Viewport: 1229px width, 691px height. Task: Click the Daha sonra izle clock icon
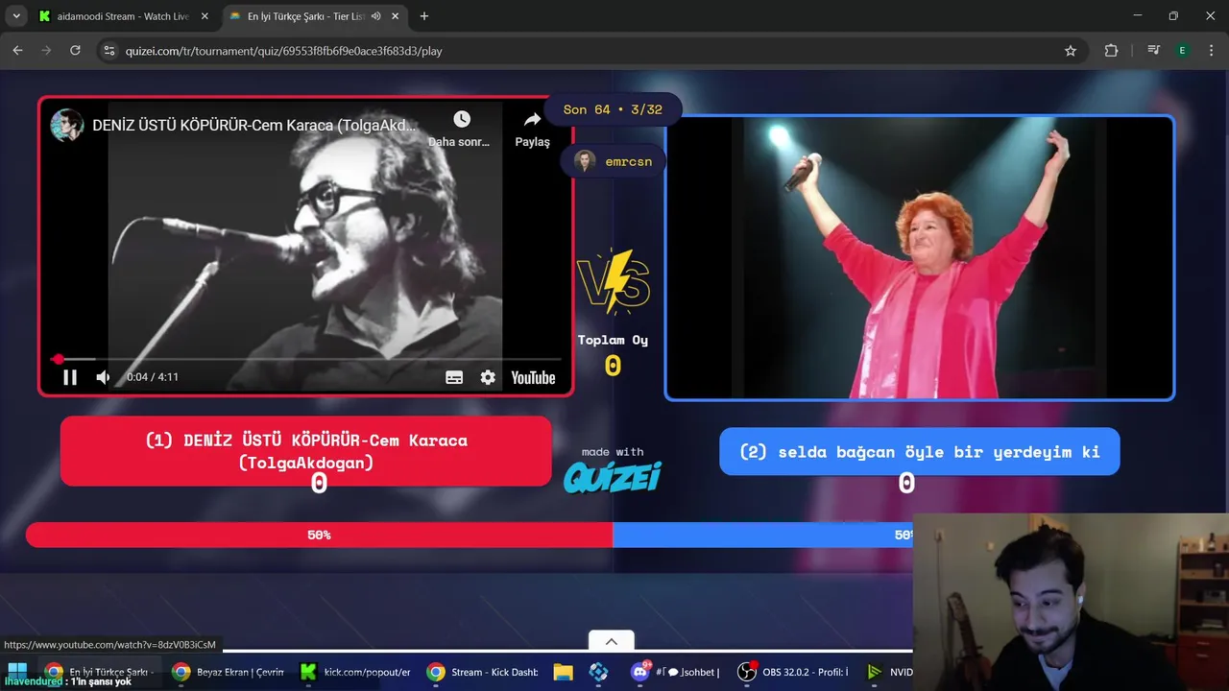[462, 119]
